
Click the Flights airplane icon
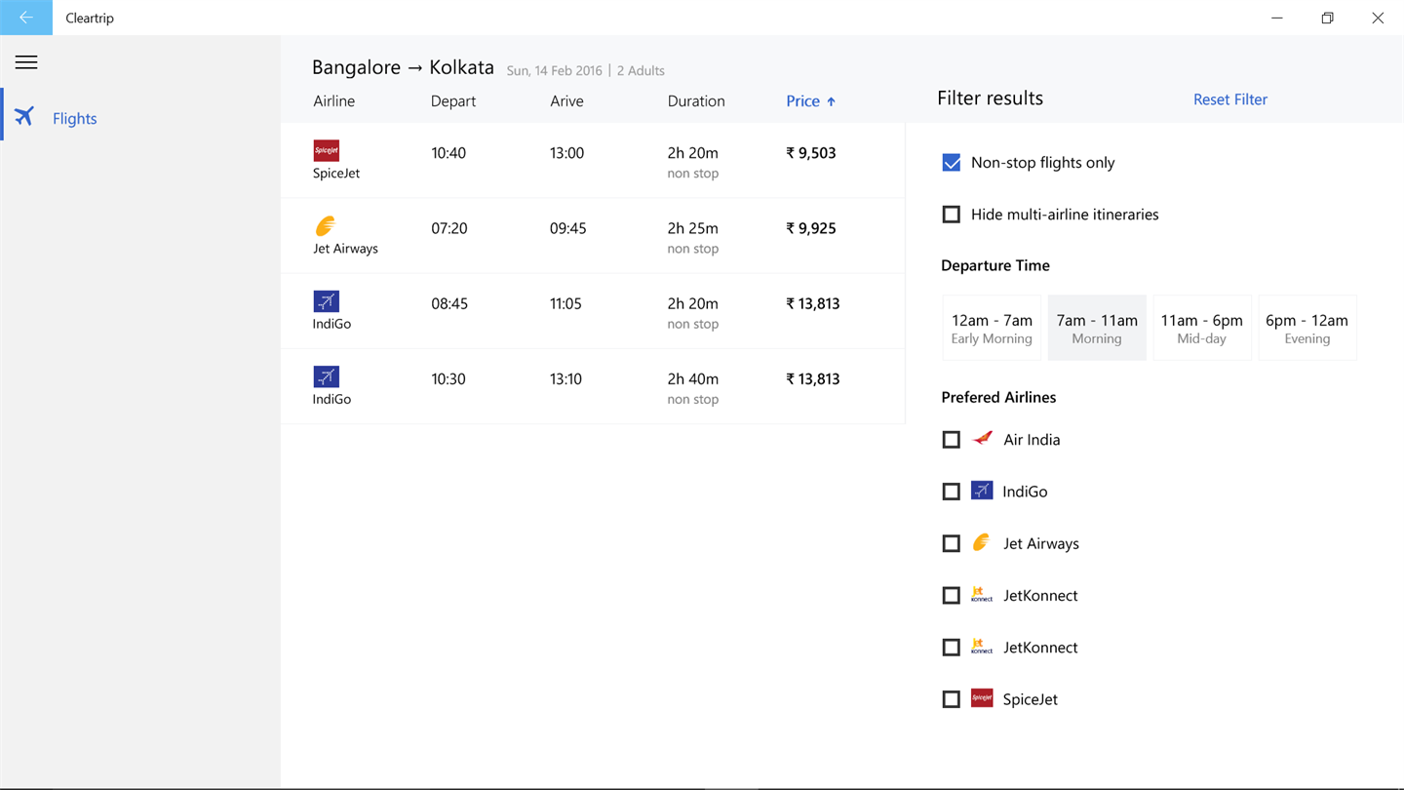pyautogui.click(x=24, y=117)
